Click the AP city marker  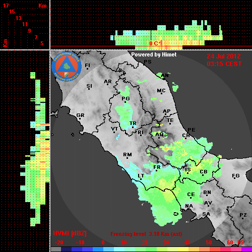point(165,114)
